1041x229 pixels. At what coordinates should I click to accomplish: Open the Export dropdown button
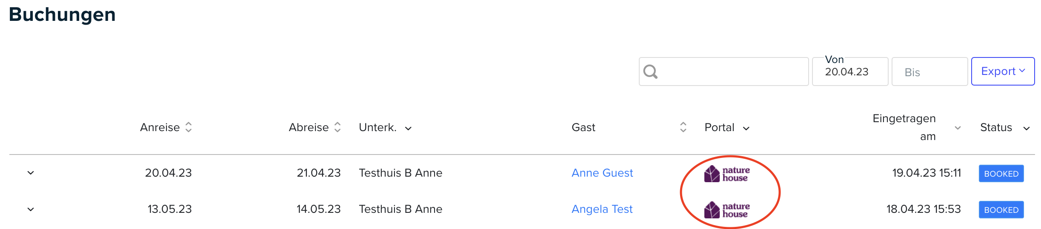[1003, 71]
